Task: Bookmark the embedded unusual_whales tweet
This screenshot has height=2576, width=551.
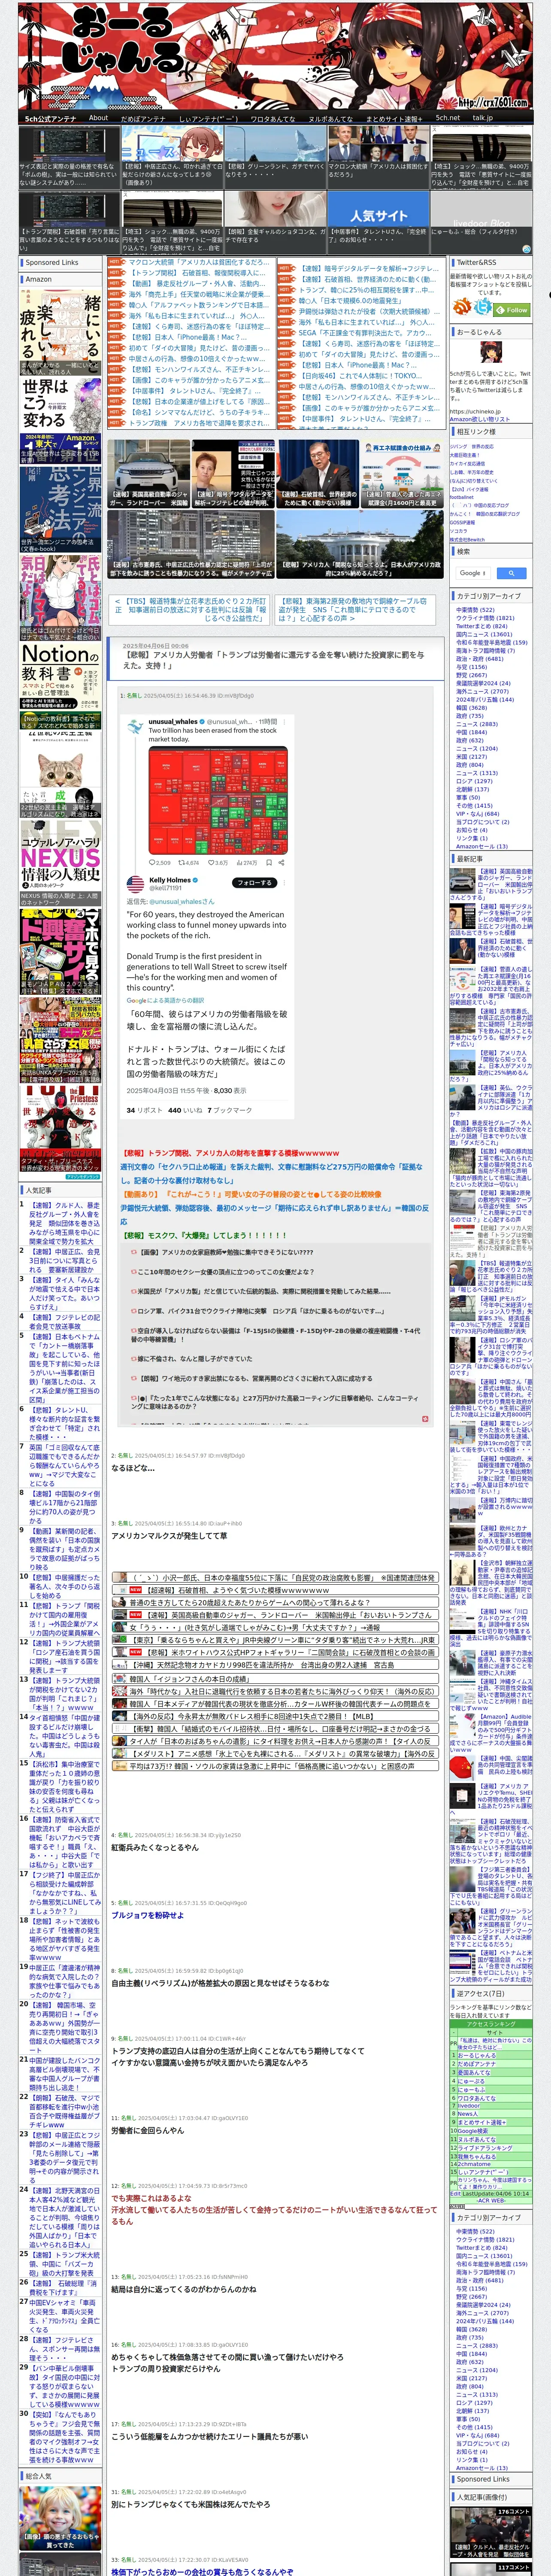Action: [x=269, y=862]
